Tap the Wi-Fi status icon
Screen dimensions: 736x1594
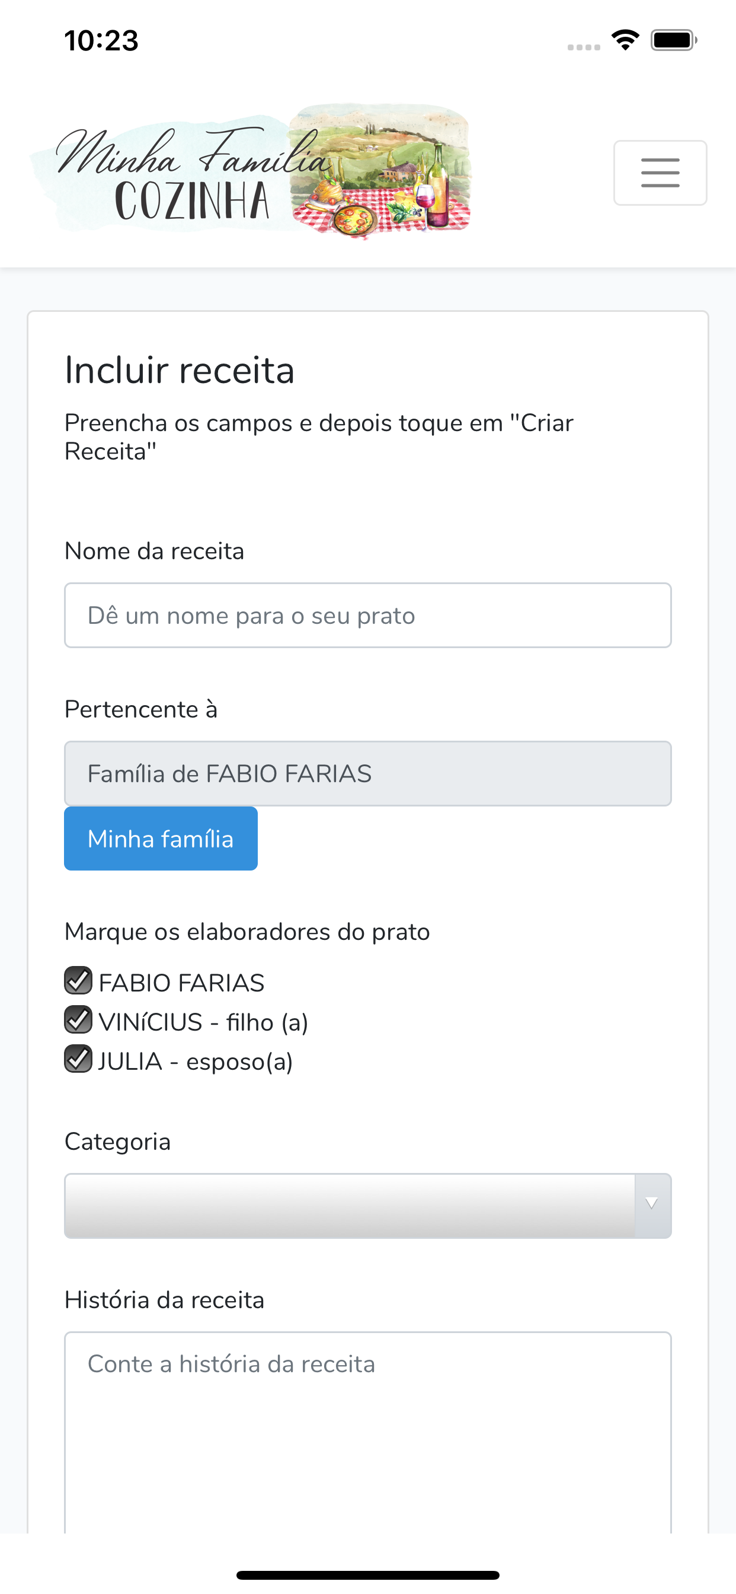pos(625,40)
